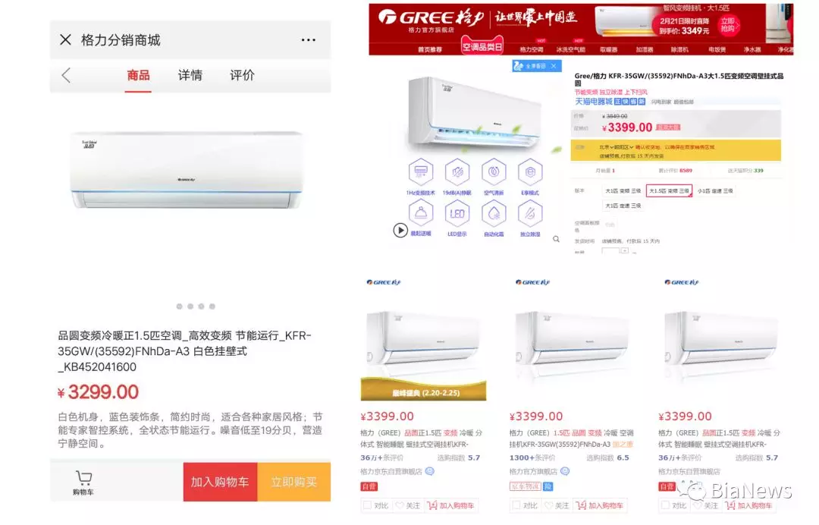Image resolution: width=819 pixels, height=525 pixels.
Task: Click the second image carousel dot
Action: pyautogui.click(x=190, y=307)
